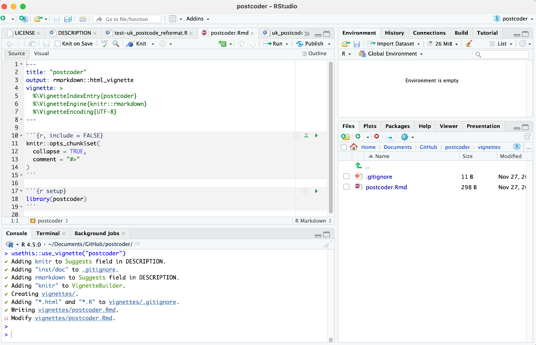
Task: Go to next chunk down arrow
Action: [x=253, y=44]
